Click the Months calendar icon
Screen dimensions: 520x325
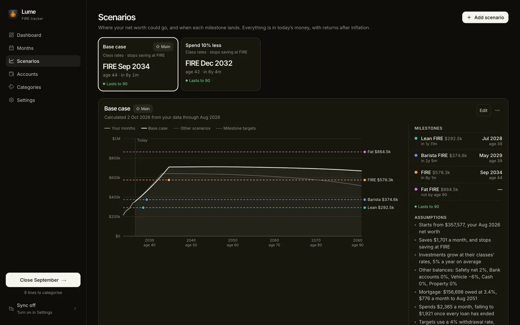[11, 48]
